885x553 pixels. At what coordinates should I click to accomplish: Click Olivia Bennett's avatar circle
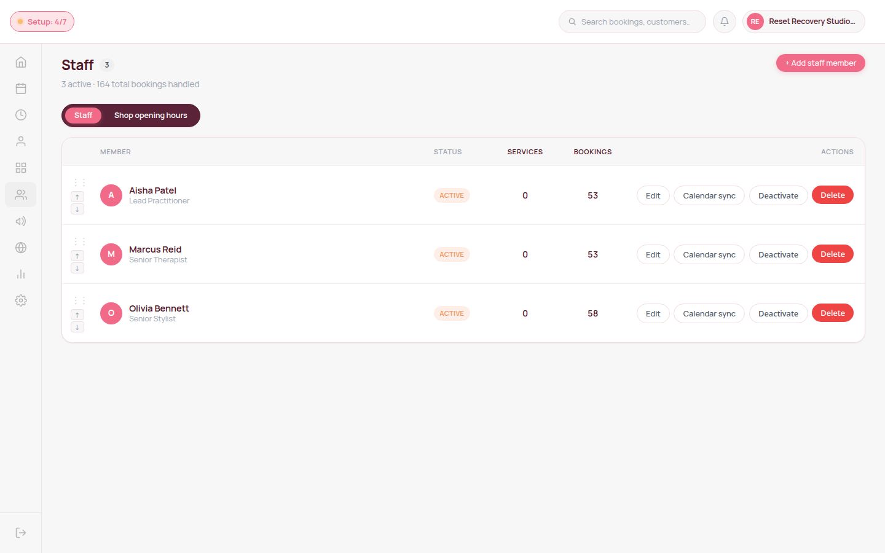(111, 313)
